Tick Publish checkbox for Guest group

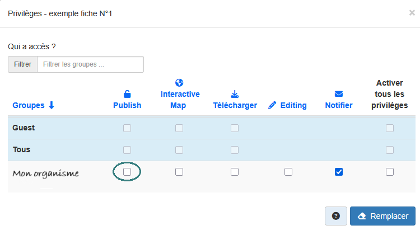(x=127, y=128)
